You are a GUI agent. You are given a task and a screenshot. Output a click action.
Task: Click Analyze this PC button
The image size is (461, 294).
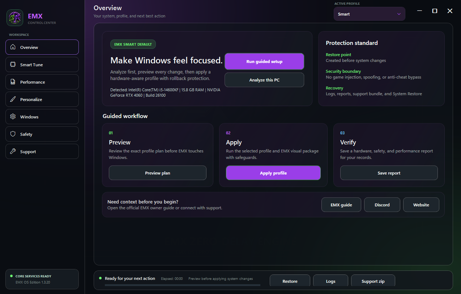(264, 80)
